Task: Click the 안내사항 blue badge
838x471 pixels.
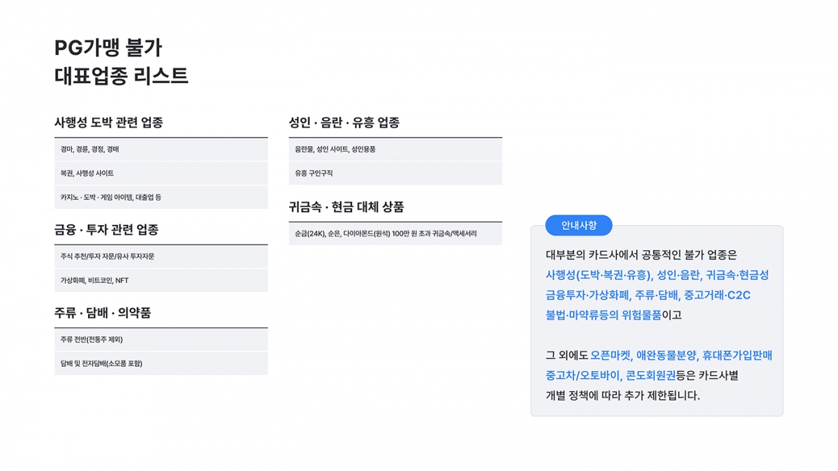Action: point(578,225)
